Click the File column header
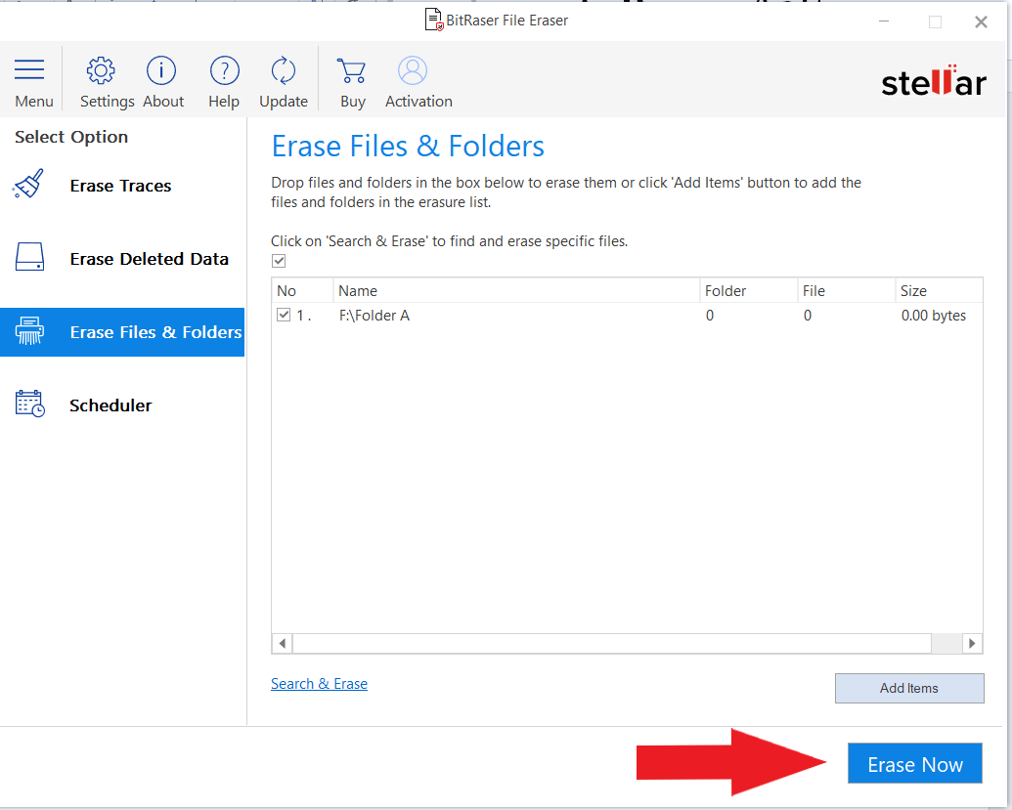The height and width of the screenshot is (810, 1012). pos(847,291)
